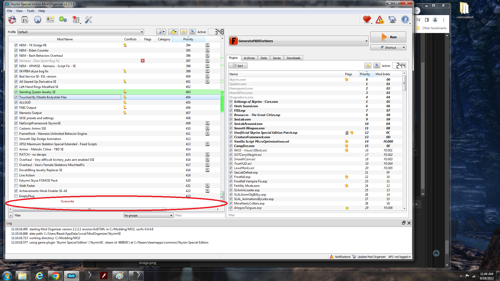
Task: Uncheck the SexLabDefeat.esp plugin
Action: tap(231, 173)
